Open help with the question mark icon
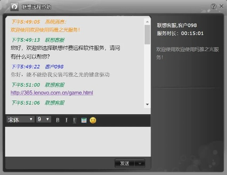The image size is (227, 175). (213, 6)
